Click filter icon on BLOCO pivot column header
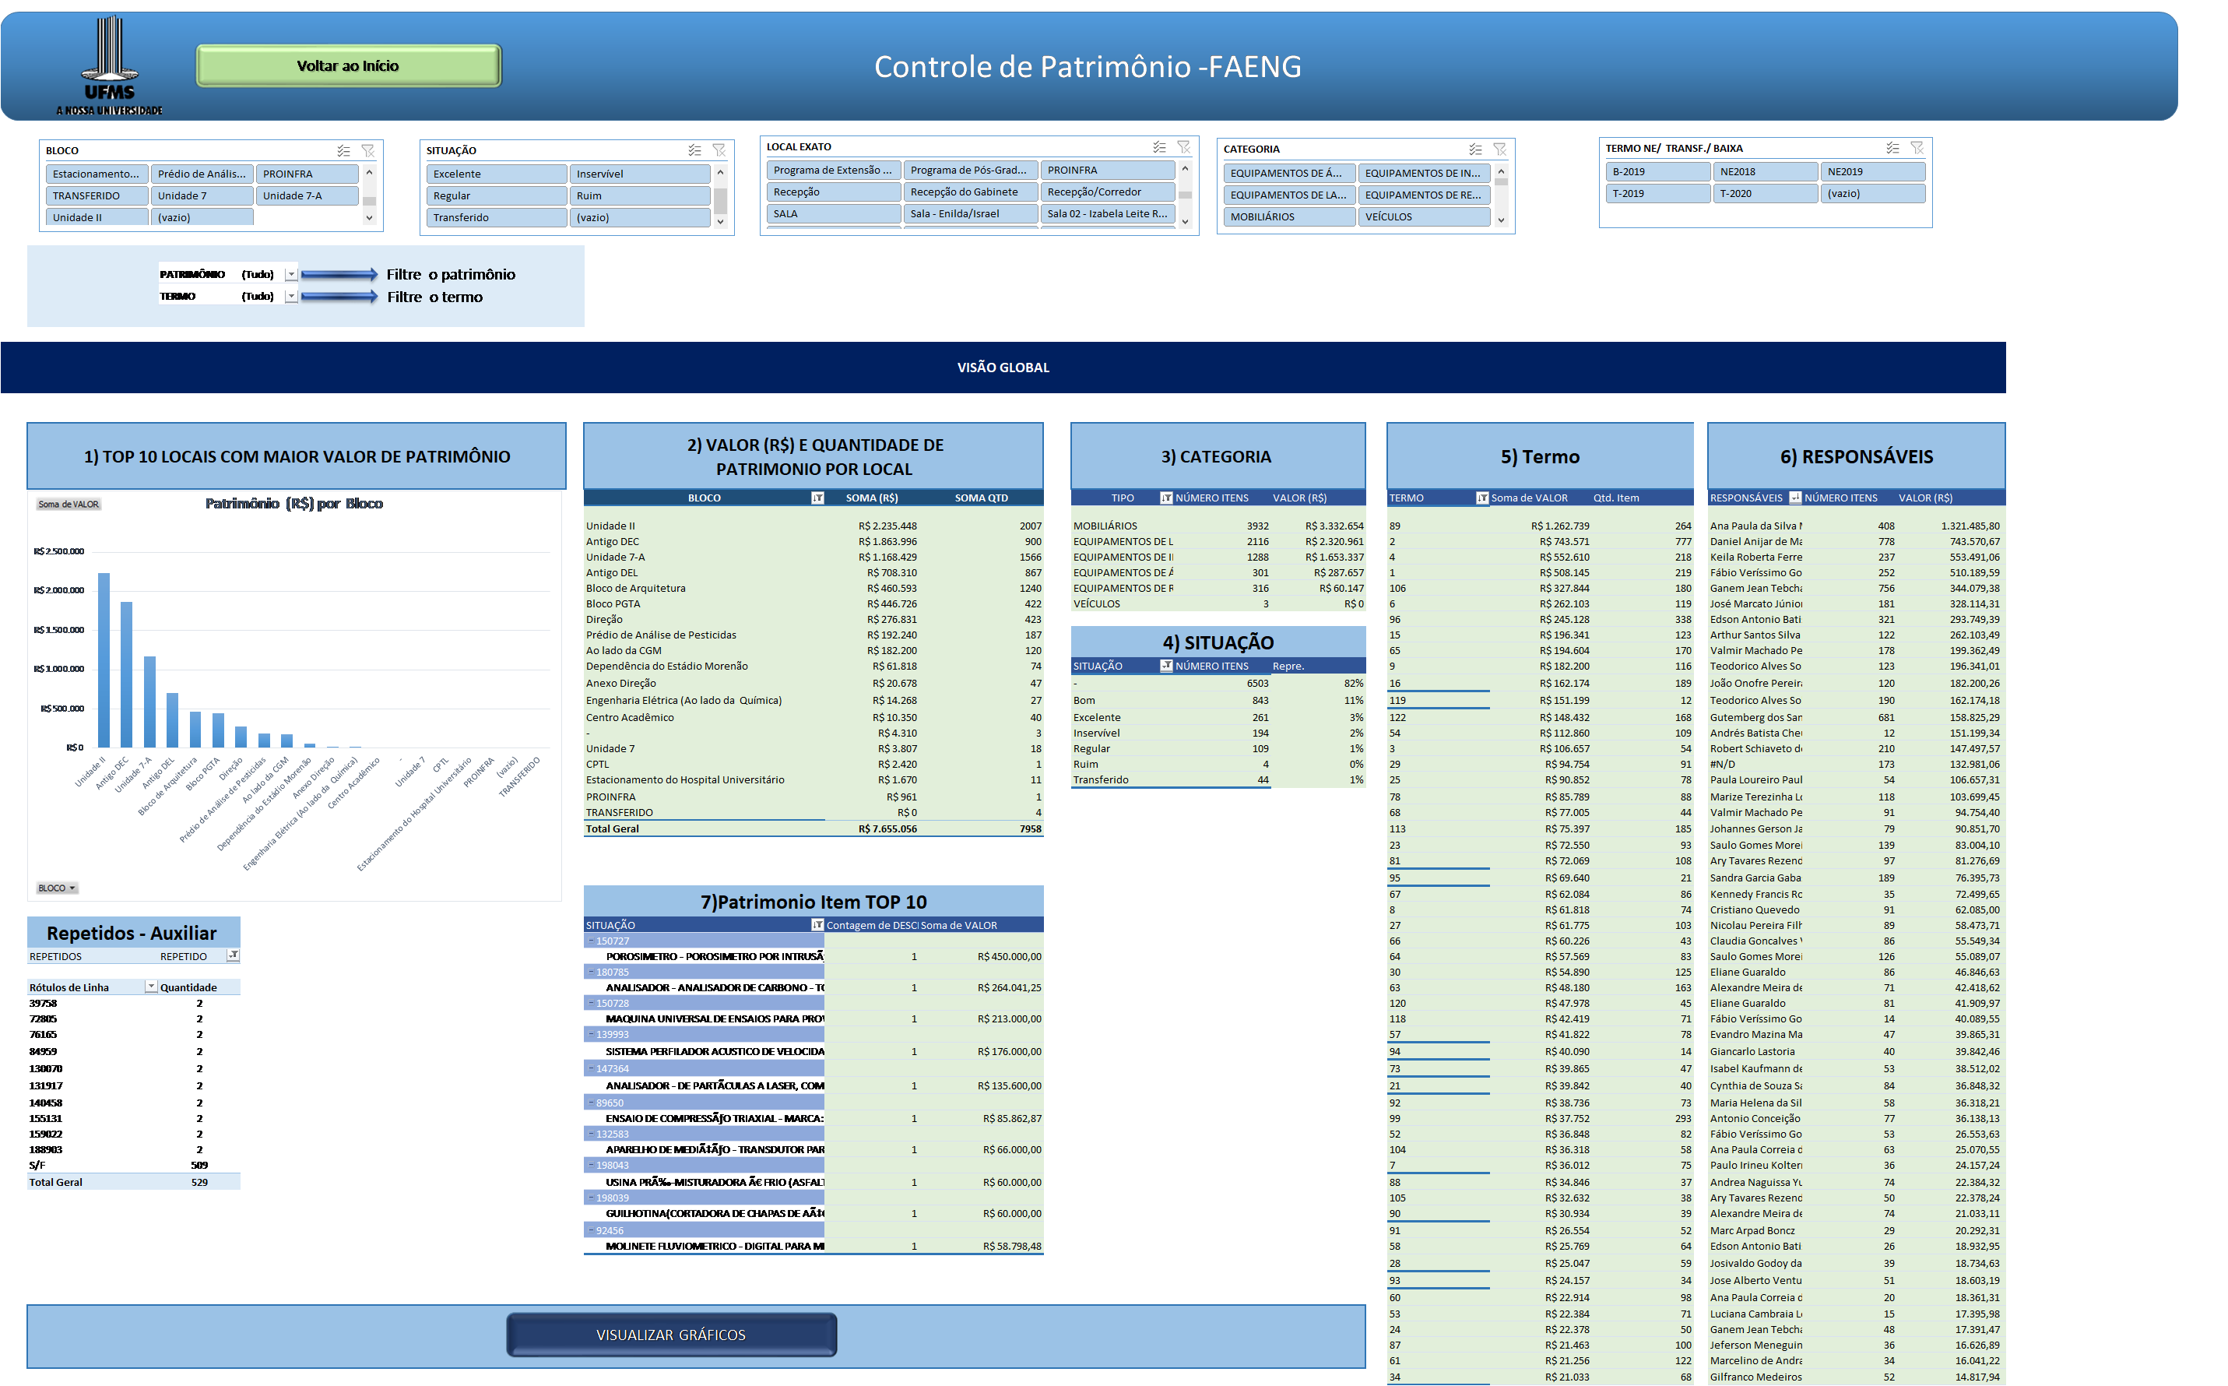The height and width of the screenshot is (1386, 2228). [x=817, y=498]
